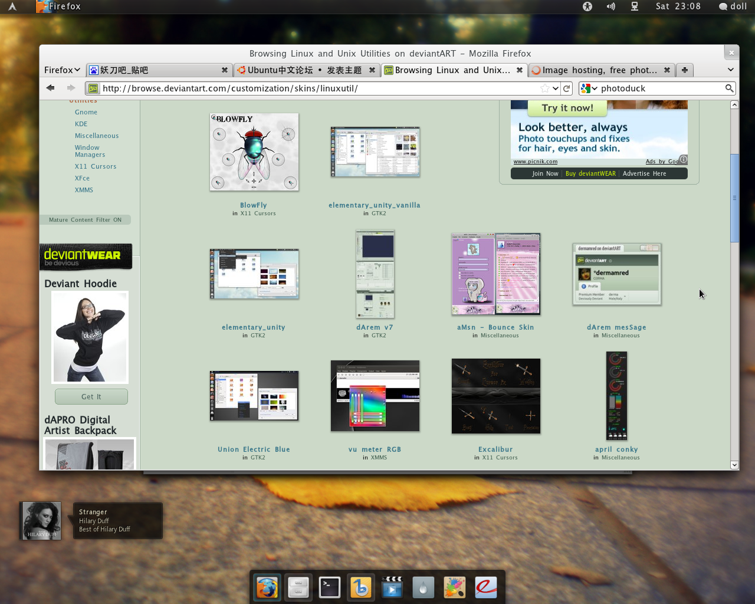Click the april conky title link
755x604 pixels.
616,449
